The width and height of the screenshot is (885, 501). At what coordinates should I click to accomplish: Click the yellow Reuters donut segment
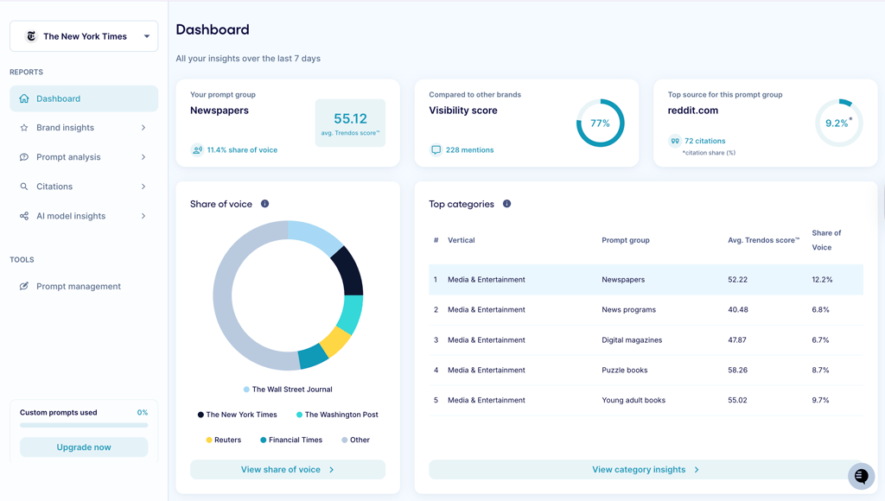334,341
